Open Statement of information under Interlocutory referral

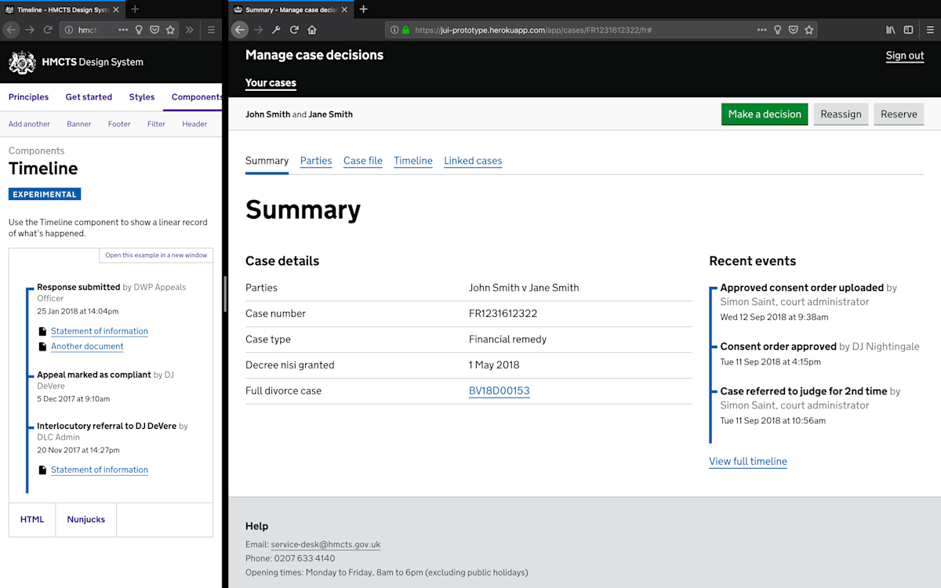point(100,470)
